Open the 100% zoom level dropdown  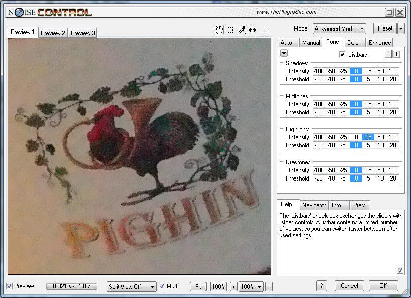(251, 286)
